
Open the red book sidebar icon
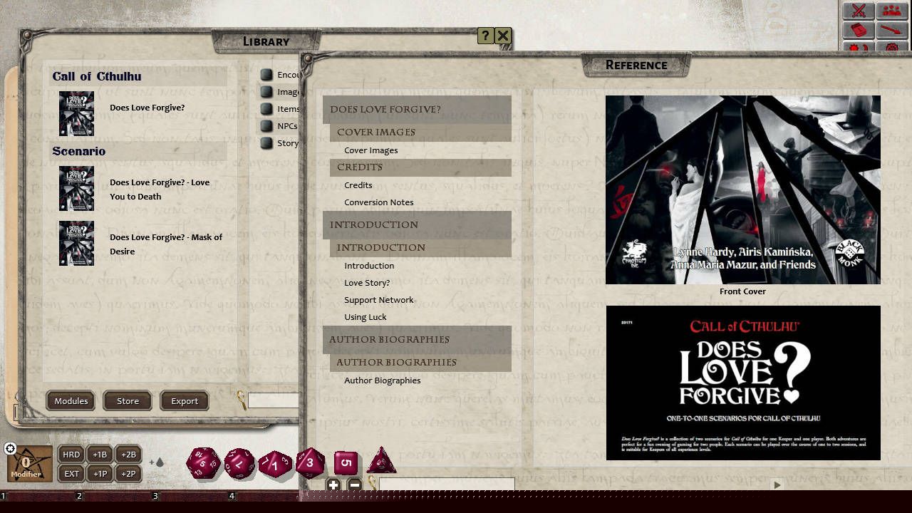pyautogui.click(x=859, y=30)
